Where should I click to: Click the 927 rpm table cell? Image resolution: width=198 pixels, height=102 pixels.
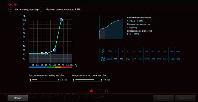134,59
